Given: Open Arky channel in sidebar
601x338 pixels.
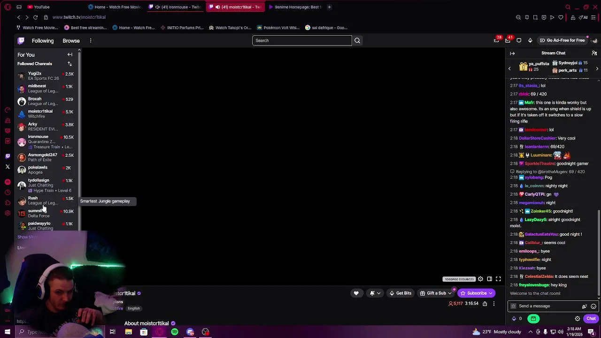Looking at the screenshot, I should click(x=46, y=127).
